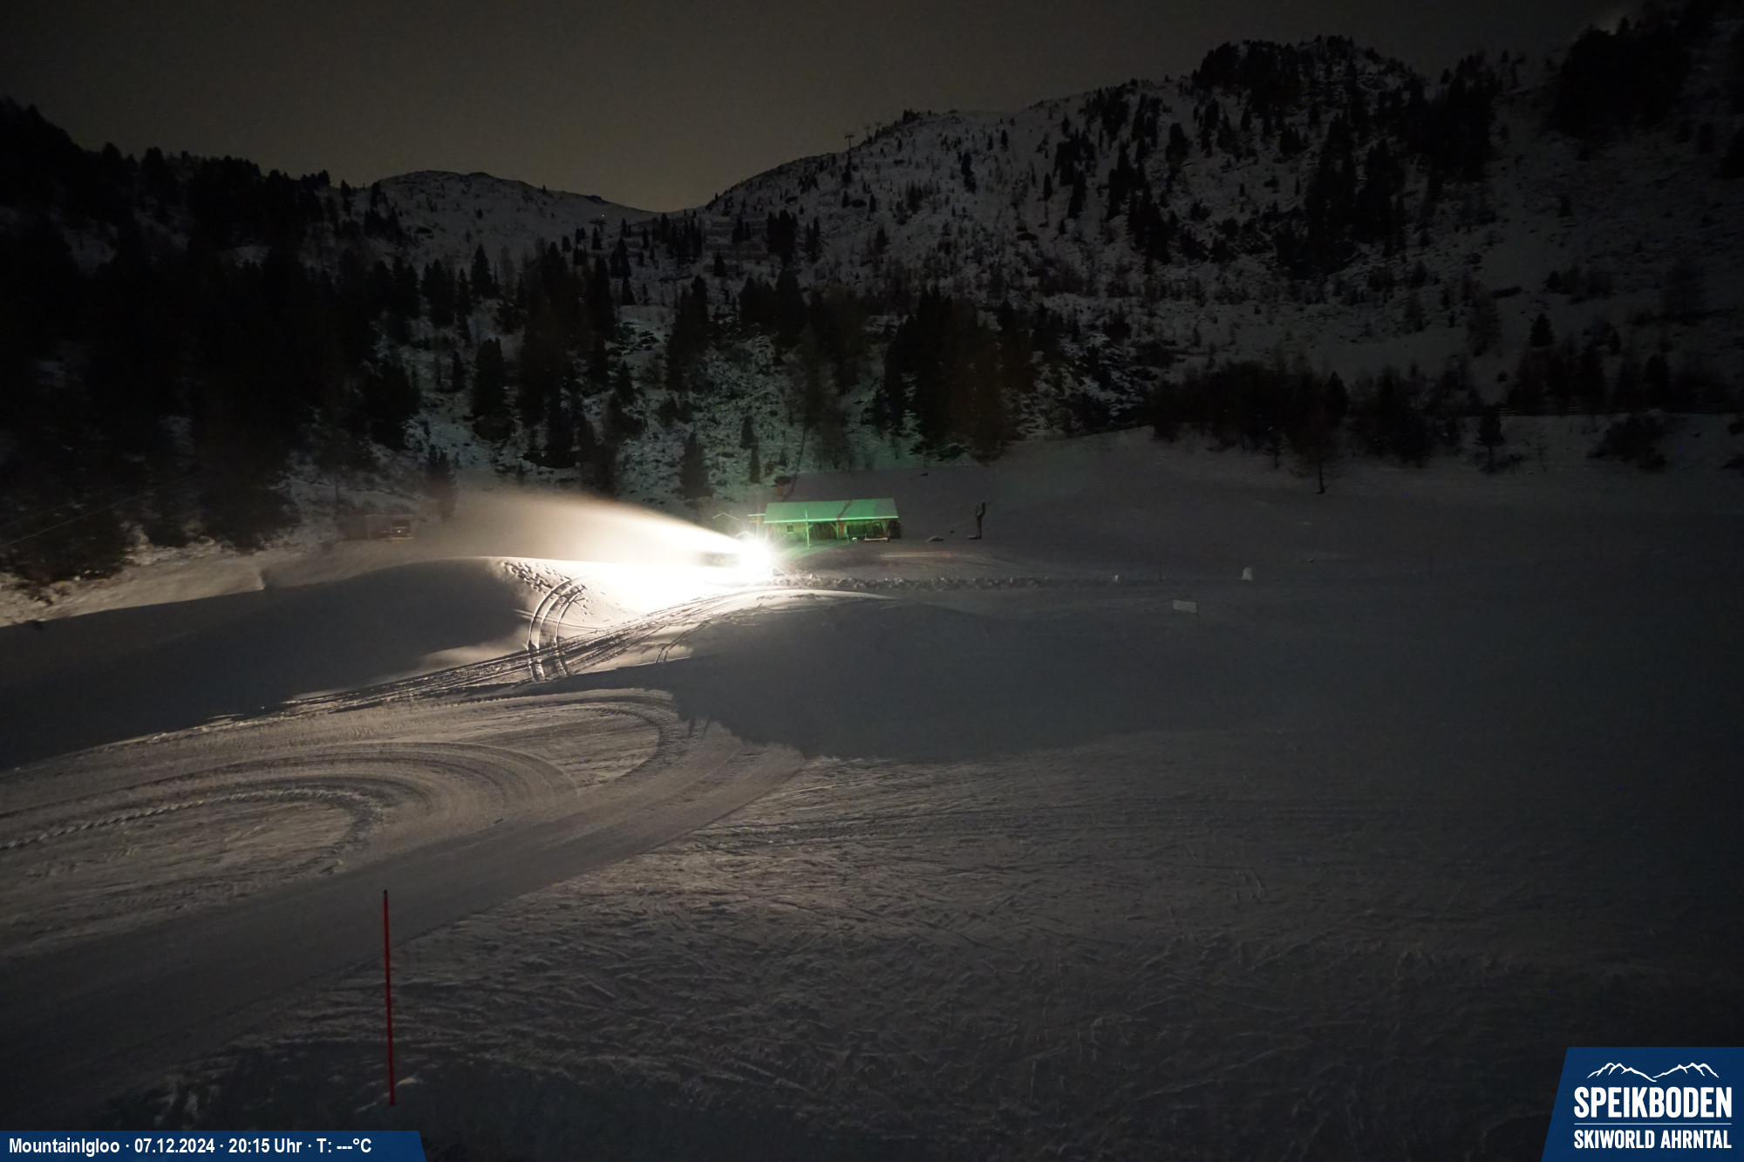Image resolution: width=1744 pixels, height=1162 pixels.
Task: Click the person standing near the hut
Action: click(980, 520)
